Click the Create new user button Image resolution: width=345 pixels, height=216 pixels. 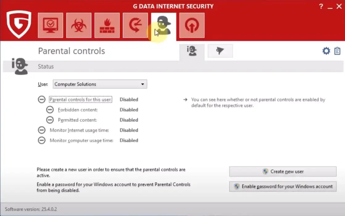(283, 172)
